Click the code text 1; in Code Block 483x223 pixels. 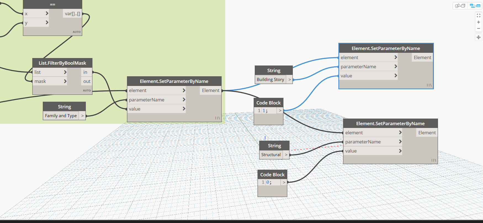265,111
